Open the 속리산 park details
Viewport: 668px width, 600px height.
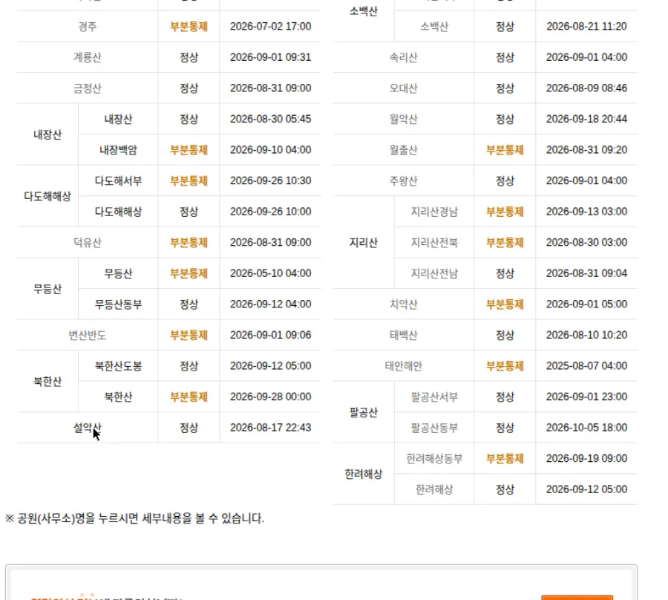[x=404, y=57]
